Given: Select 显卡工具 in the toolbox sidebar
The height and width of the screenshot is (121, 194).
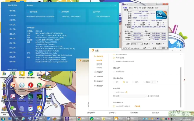Looking at the screenshot, I should [x=12, y=29].
